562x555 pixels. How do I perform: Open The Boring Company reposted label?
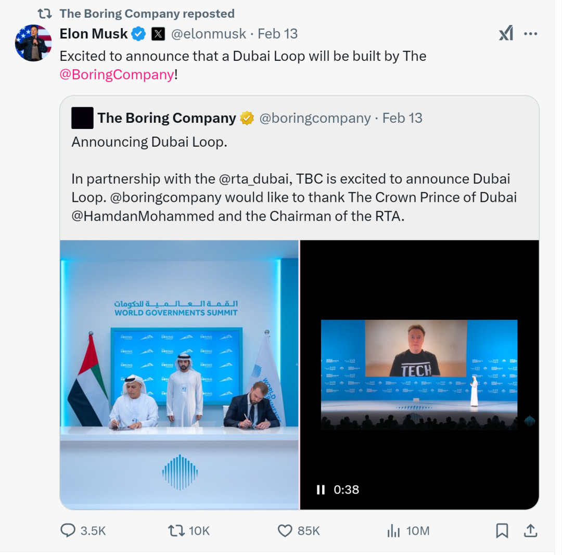pos(147,14)
